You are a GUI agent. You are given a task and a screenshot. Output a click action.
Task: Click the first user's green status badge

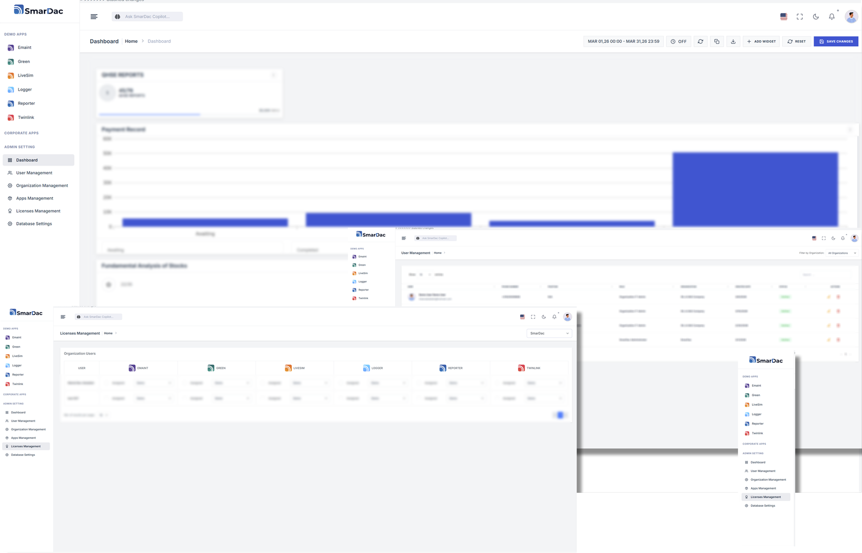(x=785, y=297)
